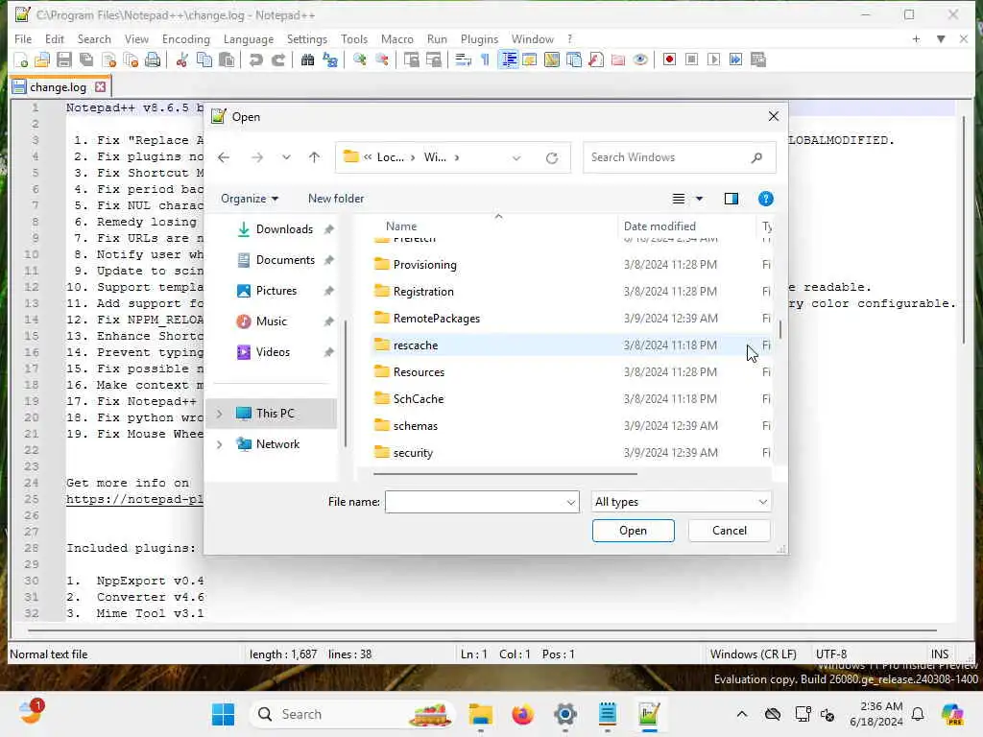This screenshot has height=737, width=983.
Task: Click the Paste toolbar icon
Action: 227,60
